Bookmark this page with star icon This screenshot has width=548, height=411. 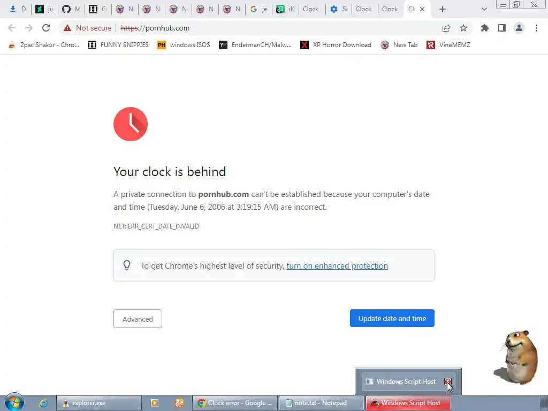pos(463,28)
